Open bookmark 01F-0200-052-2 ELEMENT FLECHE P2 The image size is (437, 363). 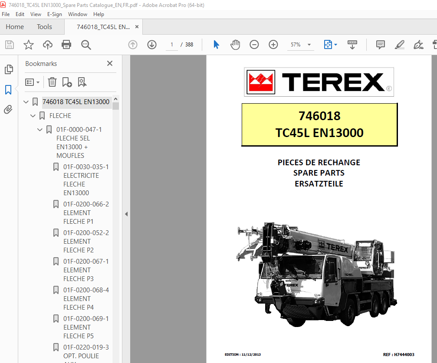[x=86, y=241]
